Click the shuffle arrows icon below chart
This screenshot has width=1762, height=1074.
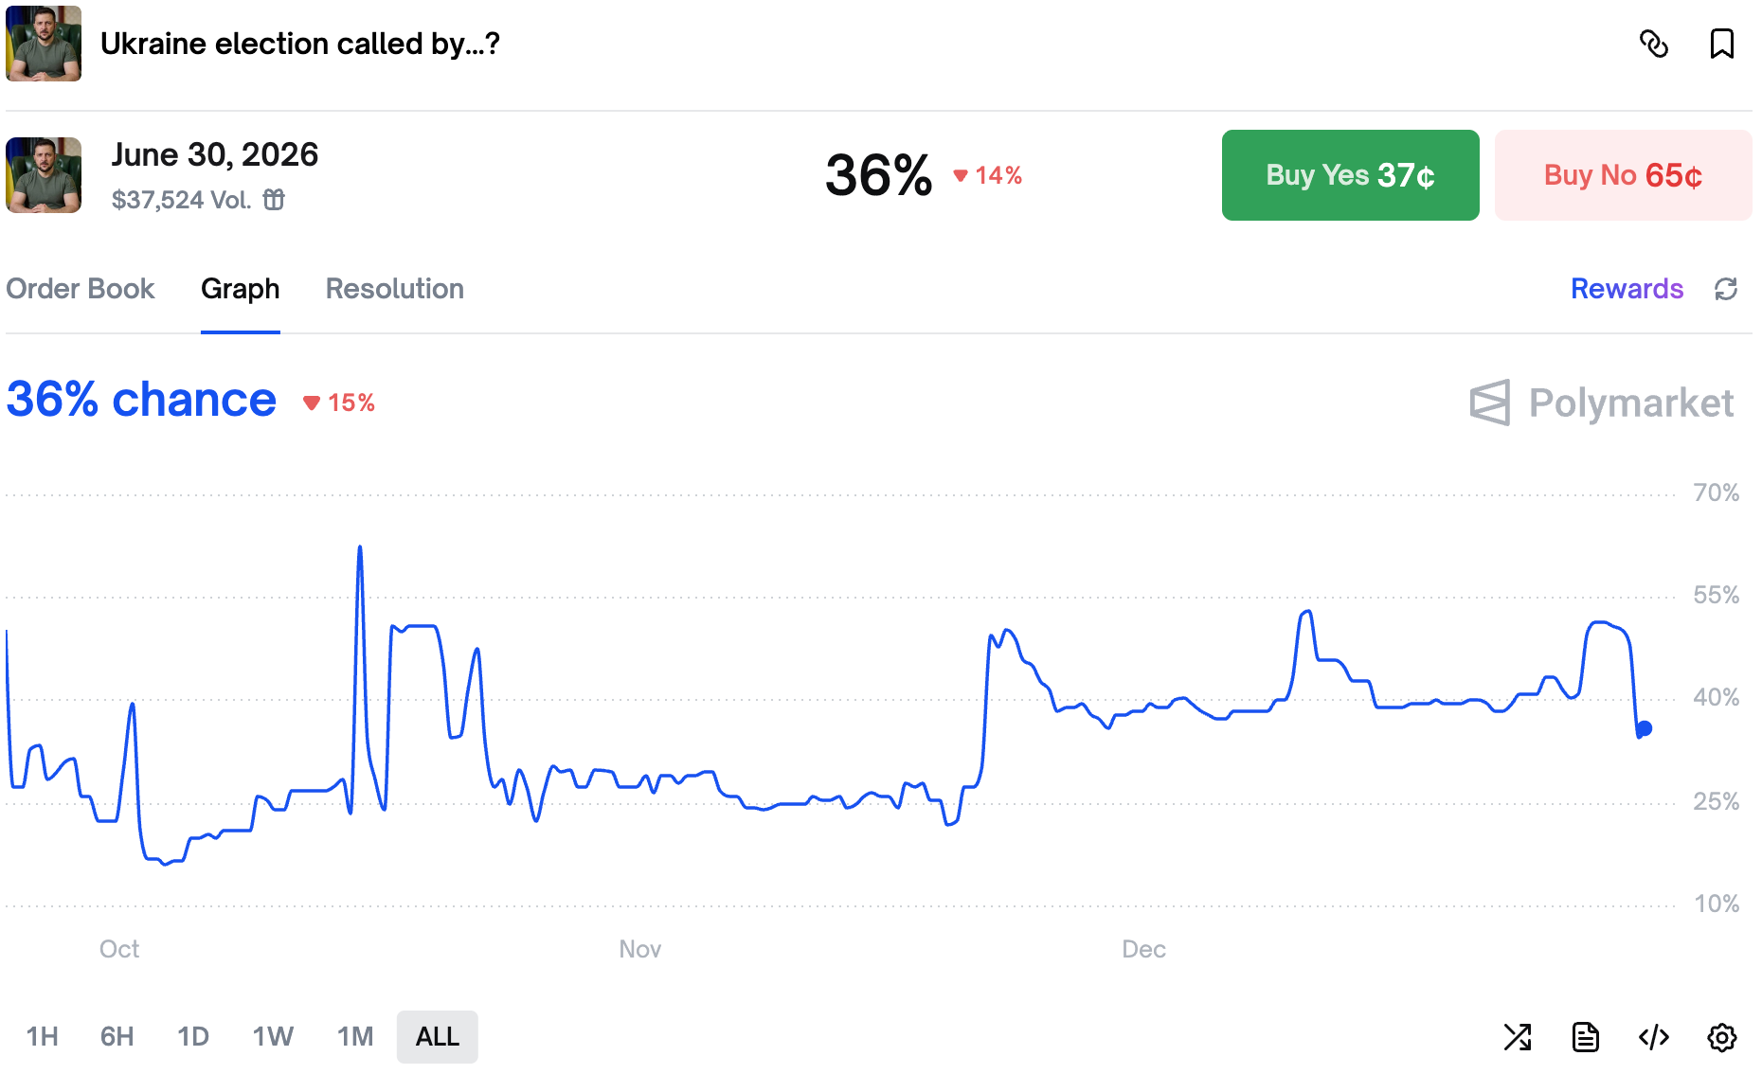[1518, 1037]
